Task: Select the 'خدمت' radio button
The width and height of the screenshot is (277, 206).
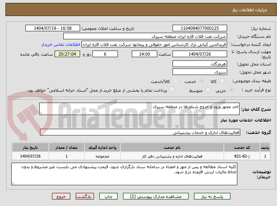Action: coord(202,81)
